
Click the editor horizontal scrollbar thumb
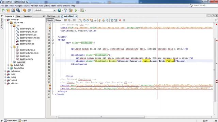pyautogui.click(x=102, y=117)
